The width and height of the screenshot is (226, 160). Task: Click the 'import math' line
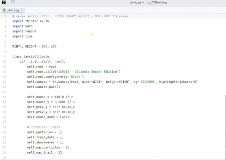point(23,26)
